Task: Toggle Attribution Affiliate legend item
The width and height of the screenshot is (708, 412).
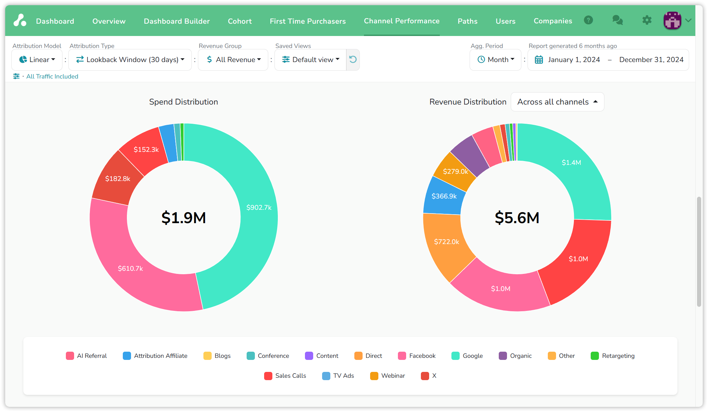Action: coord(155,356)
